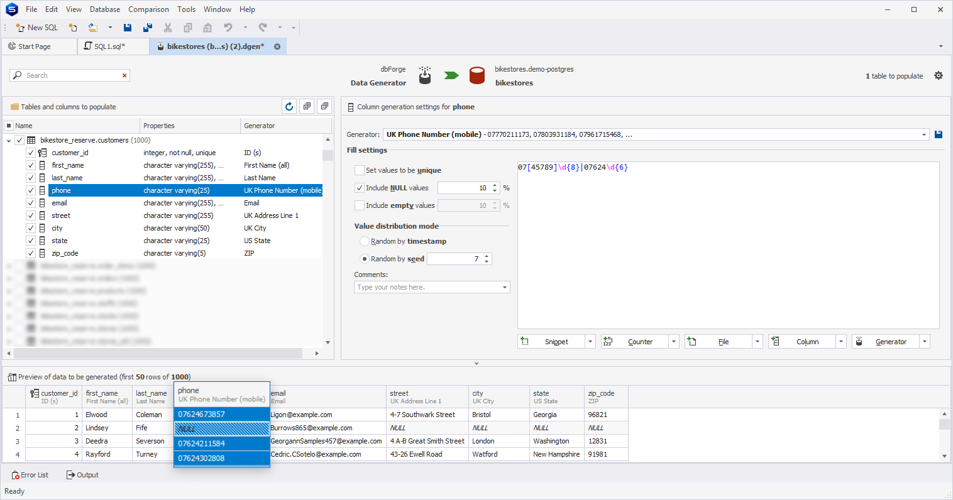
Task: Open the Generator button dropdown arrow
Action: tap(925, 342)
